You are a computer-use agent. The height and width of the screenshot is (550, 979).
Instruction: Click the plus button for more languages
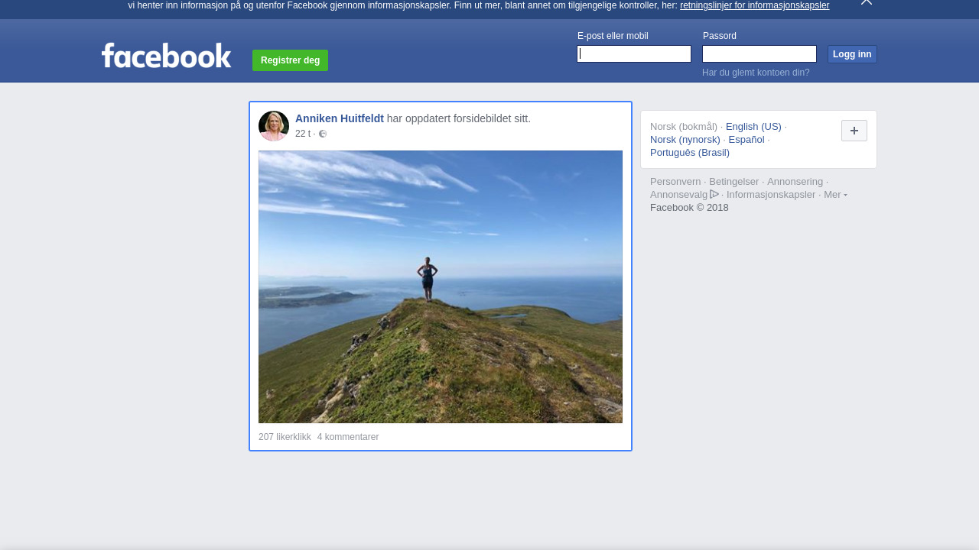tap(854, 131)
